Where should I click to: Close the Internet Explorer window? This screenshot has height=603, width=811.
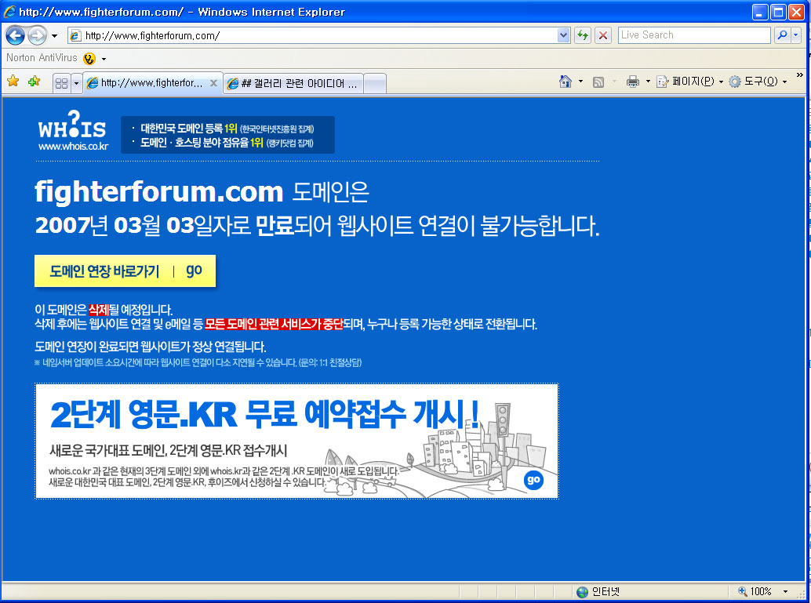tap(796, 12)
